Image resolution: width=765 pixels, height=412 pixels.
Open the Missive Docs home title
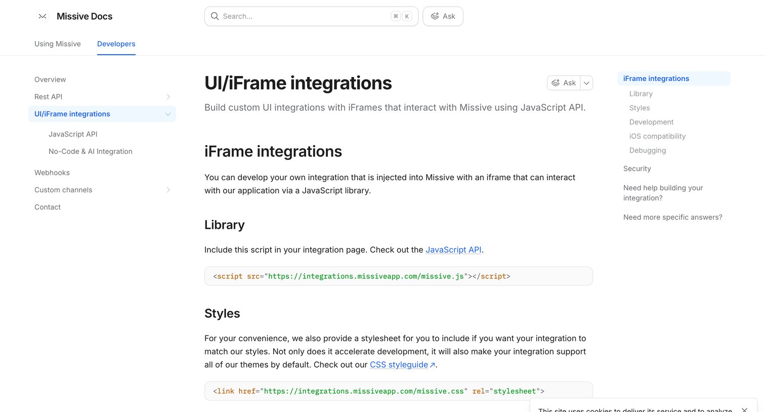point(84,16)
